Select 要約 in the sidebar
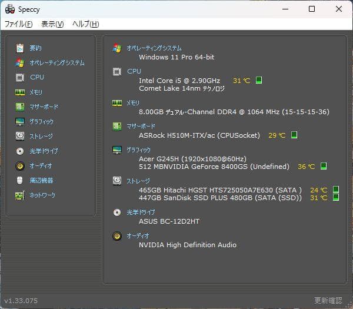353x309 pixels. pos(35,48)
